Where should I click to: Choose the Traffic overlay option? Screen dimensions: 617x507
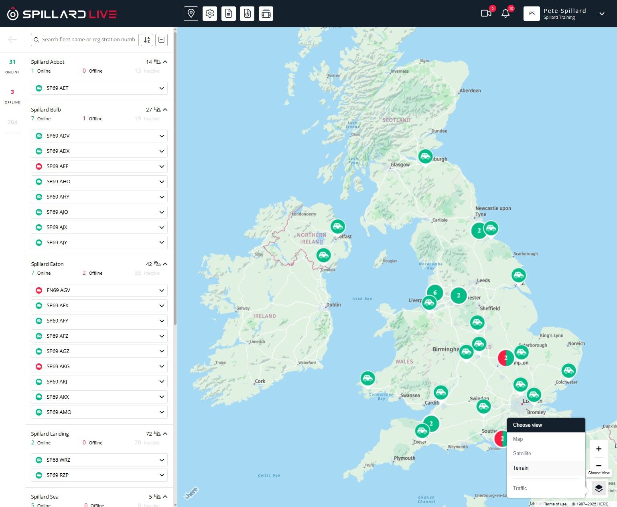tap(546, 489)
